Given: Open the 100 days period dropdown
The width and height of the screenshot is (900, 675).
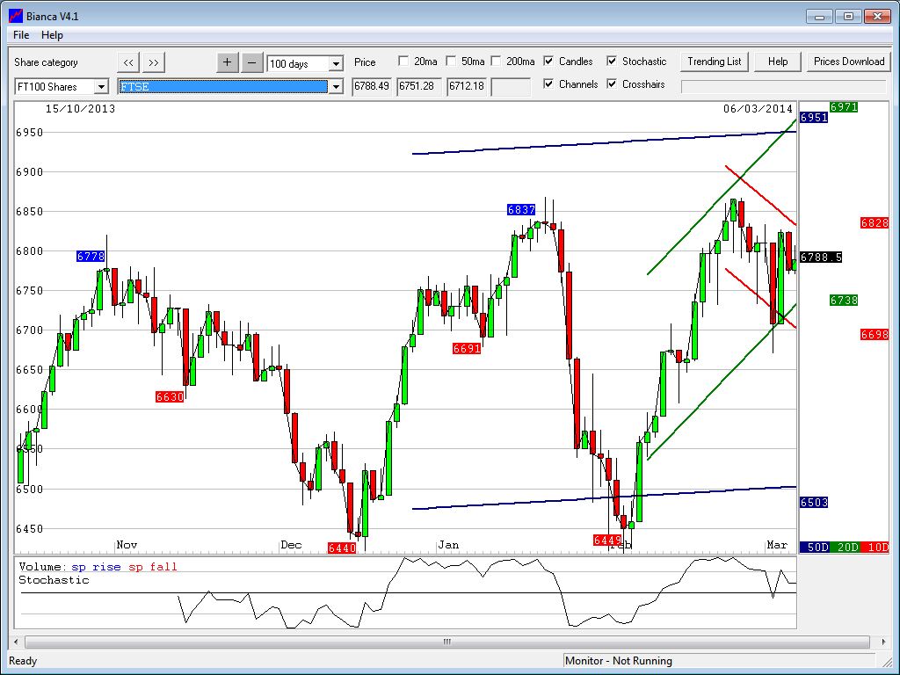Looking at the screenshot, I should 335,63.
